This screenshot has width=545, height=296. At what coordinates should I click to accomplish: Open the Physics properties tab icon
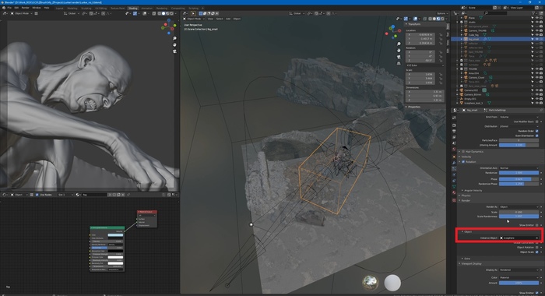pyautogui.click(x=454, y=174)
